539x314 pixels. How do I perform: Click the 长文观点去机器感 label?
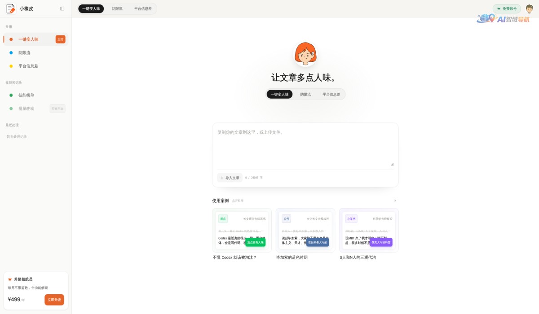(254, 219)
